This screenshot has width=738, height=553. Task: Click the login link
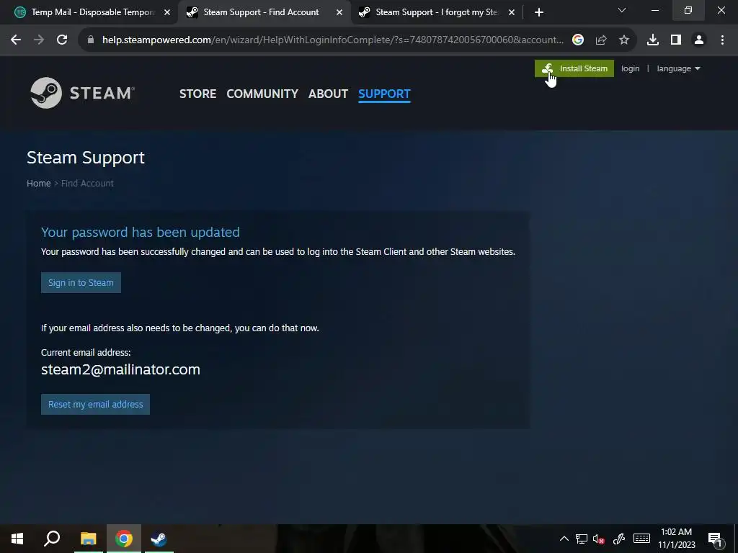[630, 68]
